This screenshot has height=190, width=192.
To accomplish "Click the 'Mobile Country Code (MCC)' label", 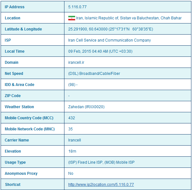I will point(29,118).
